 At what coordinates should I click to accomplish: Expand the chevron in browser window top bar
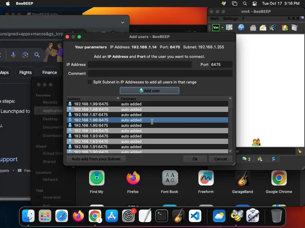[x=123, y=23]
